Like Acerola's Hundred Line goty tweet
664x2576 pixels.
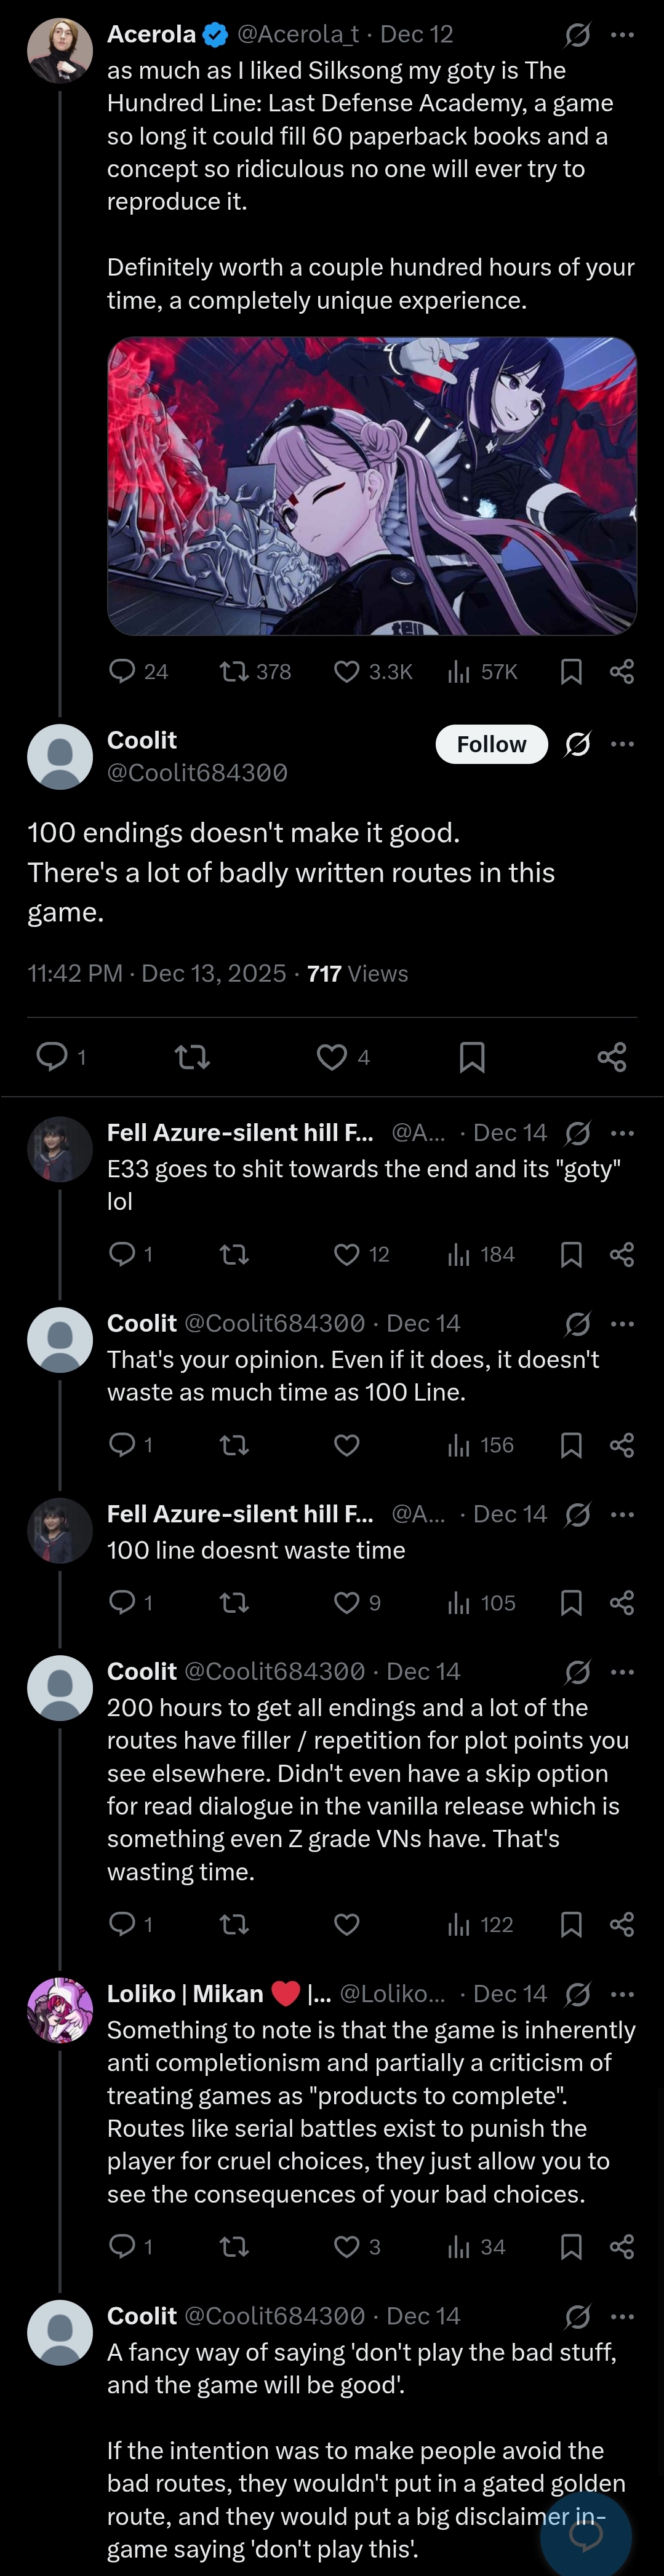[346, 671]
